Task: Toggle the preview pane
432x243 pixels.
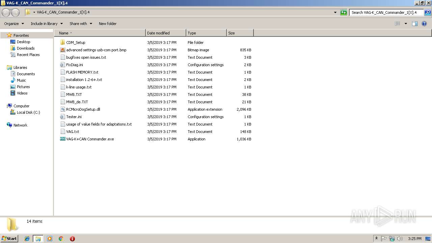Action: pyautogui.click(x=415, y=24)
